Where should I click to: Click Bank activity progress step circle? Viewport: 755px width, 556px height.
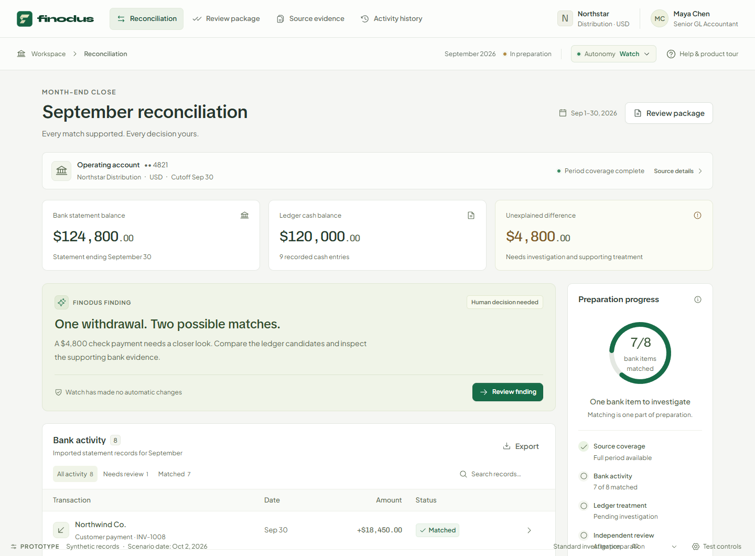coord(584,476)
